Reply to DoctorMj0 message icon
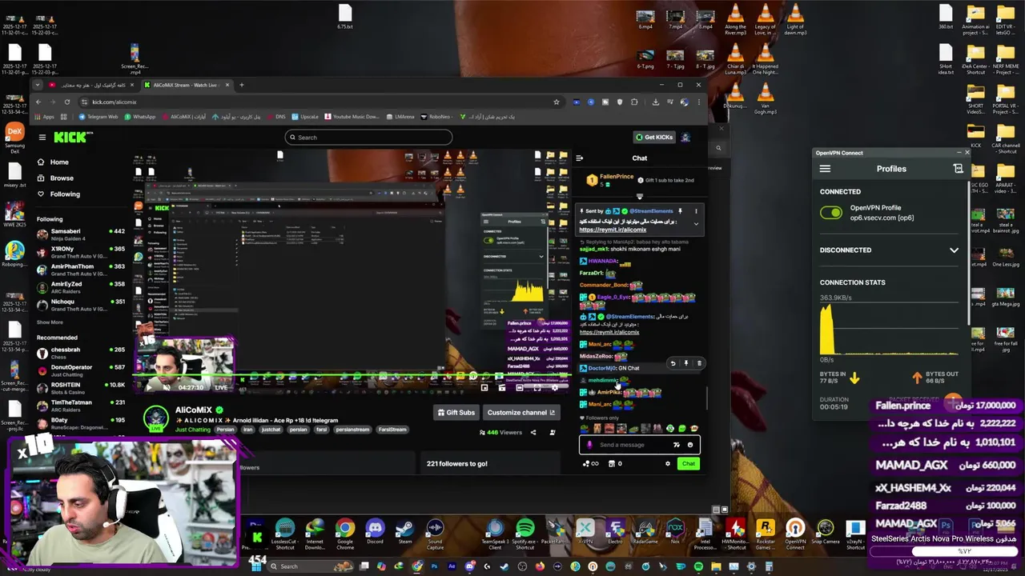The width and height of the screenshot is (1025, 576). (x=673, y=364)
